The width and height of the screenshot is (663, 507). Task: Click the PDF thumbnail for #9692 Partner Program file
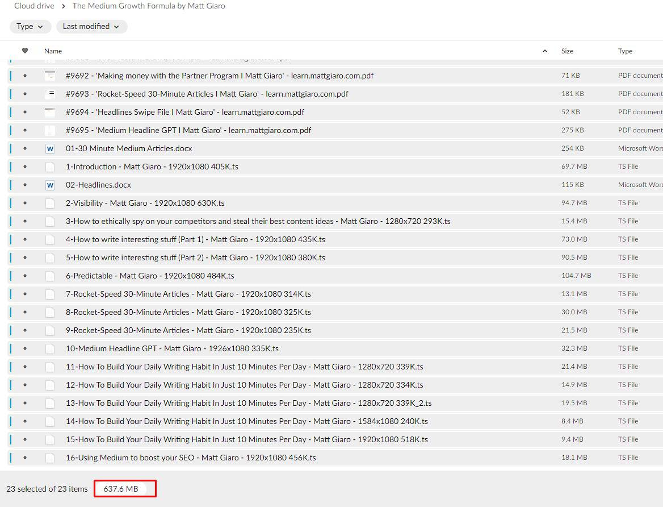click(50, 76)
